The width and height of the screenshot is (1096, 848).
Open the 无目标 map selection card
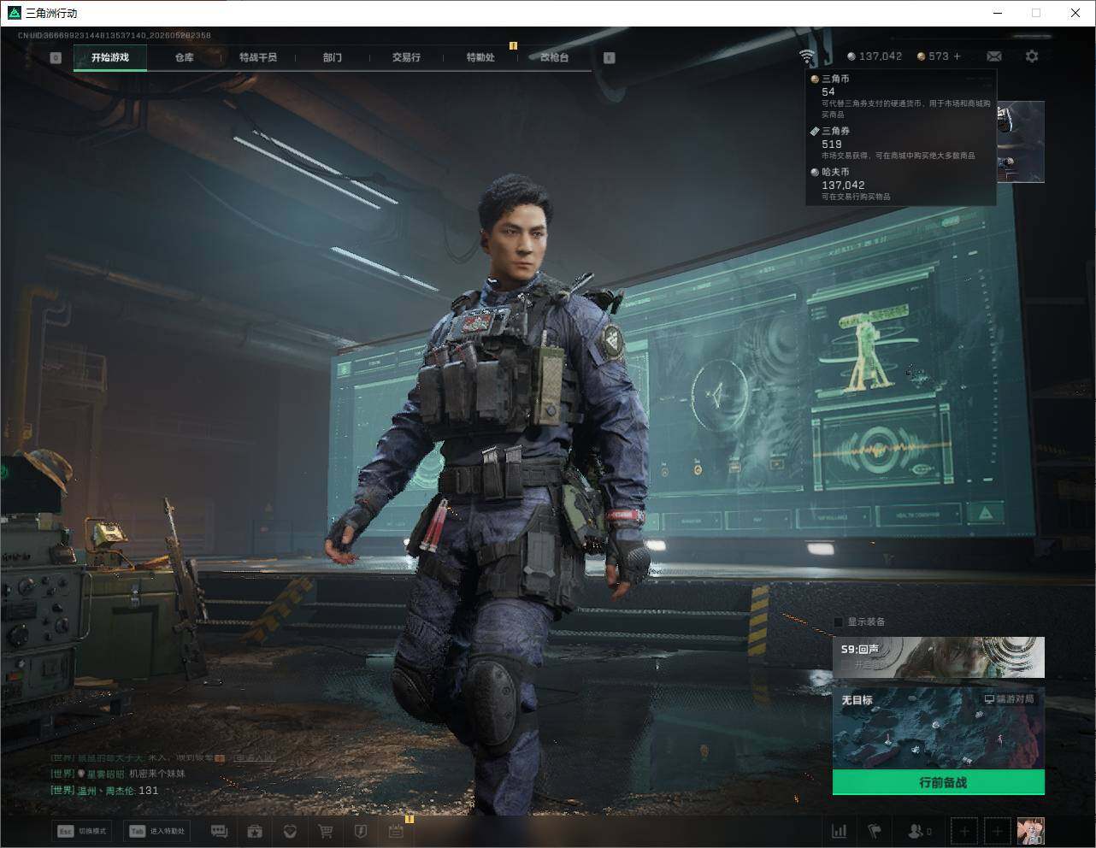[x=939, y=728]
